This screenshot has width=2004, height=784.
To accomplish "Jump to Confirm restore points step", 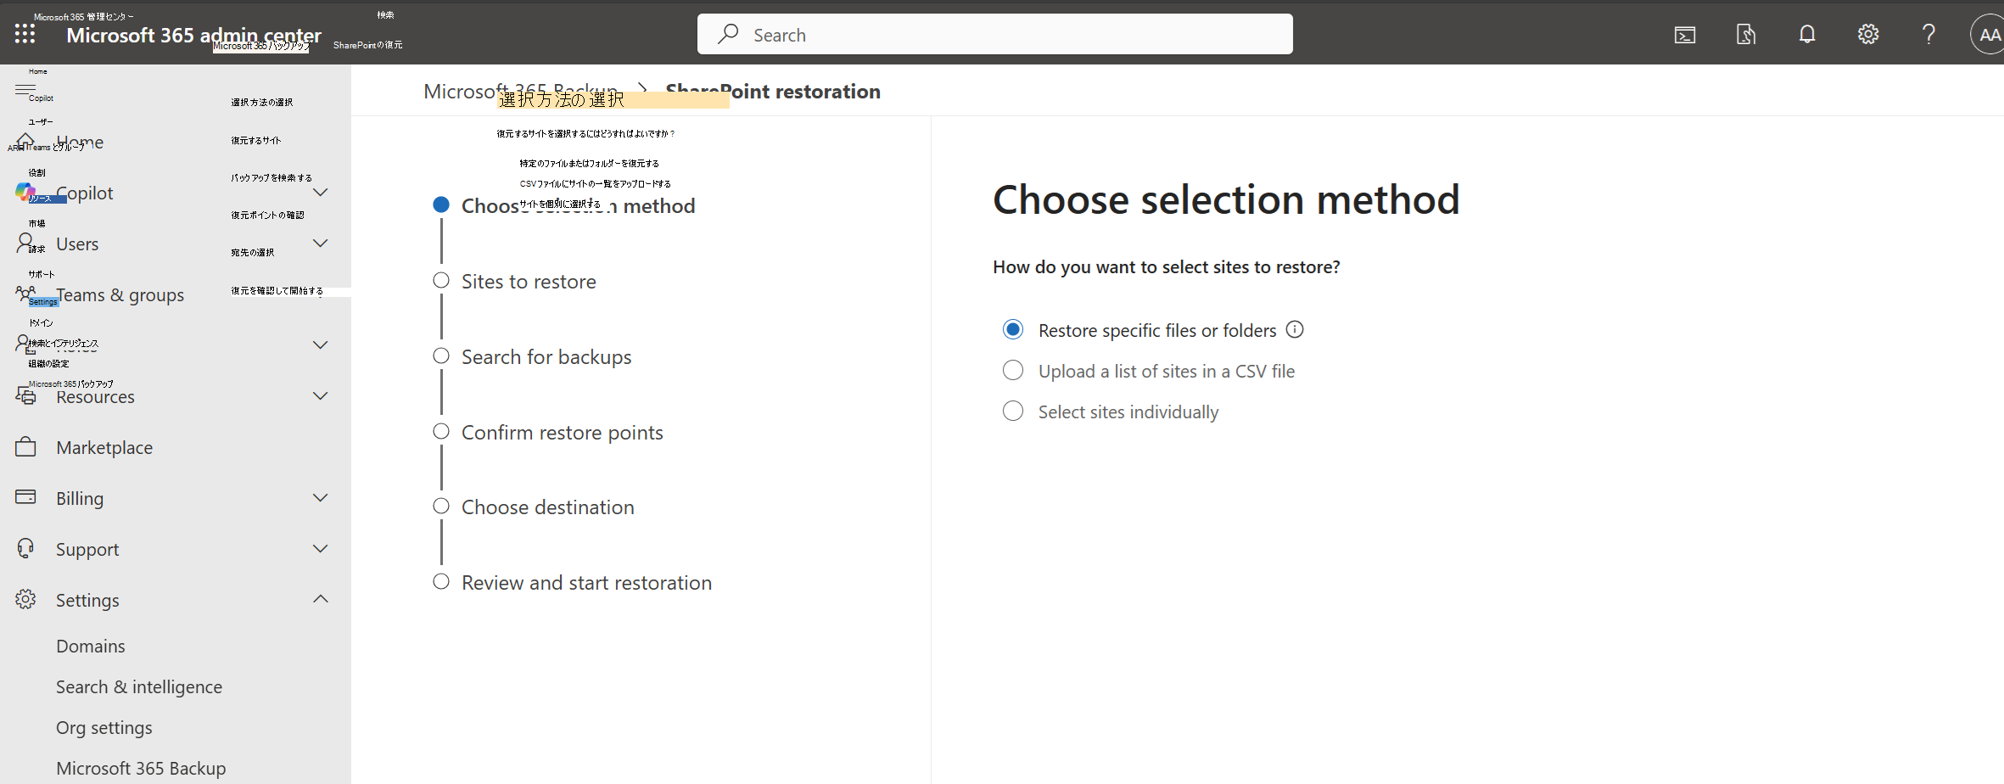I will pos(563,433).
